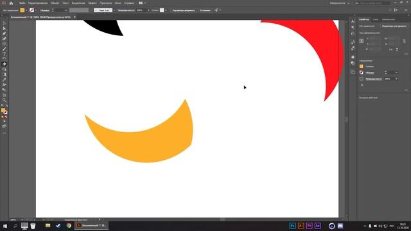The height and width of the screenshot is (231, 411).
Task: Open Photoshop from the taskbar
Action: coord(293,226)
